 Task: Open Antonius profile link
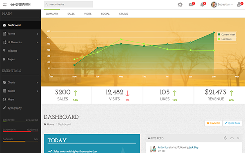pos(163,147)
